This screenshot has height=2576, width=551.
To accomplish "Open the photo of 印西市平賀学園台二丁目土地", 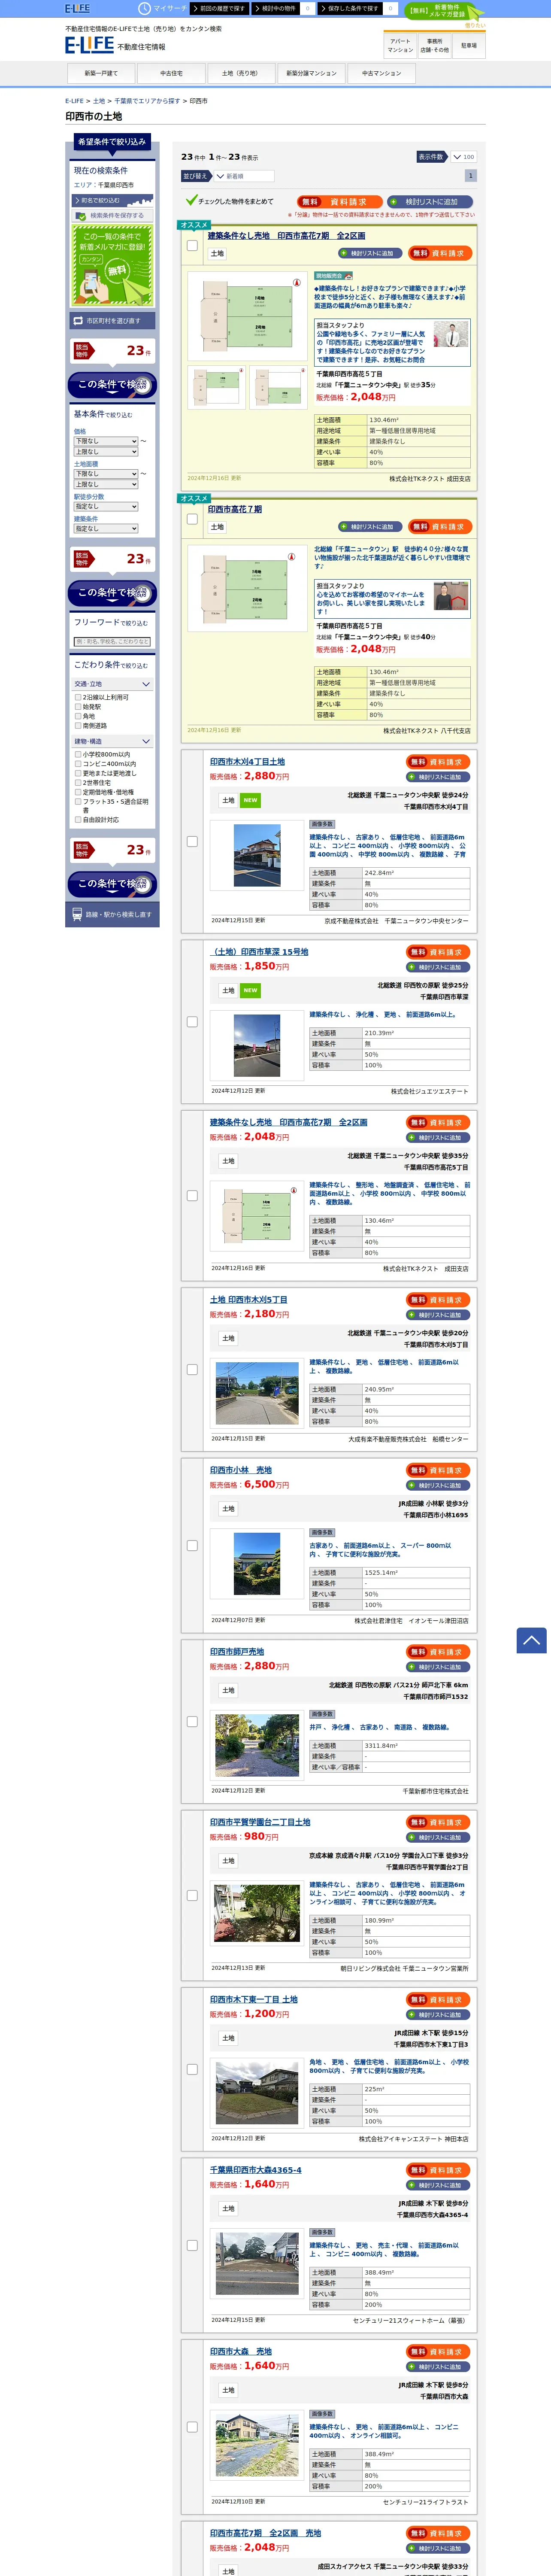I will [x=257, y=1913].
